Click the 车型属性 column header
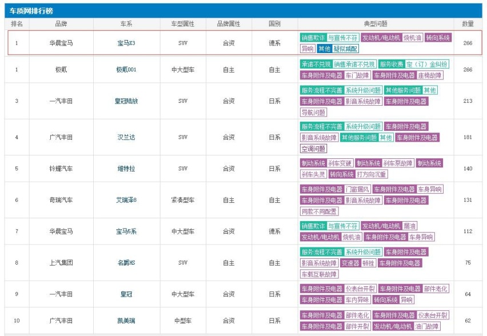 click(x=183, y=24)
